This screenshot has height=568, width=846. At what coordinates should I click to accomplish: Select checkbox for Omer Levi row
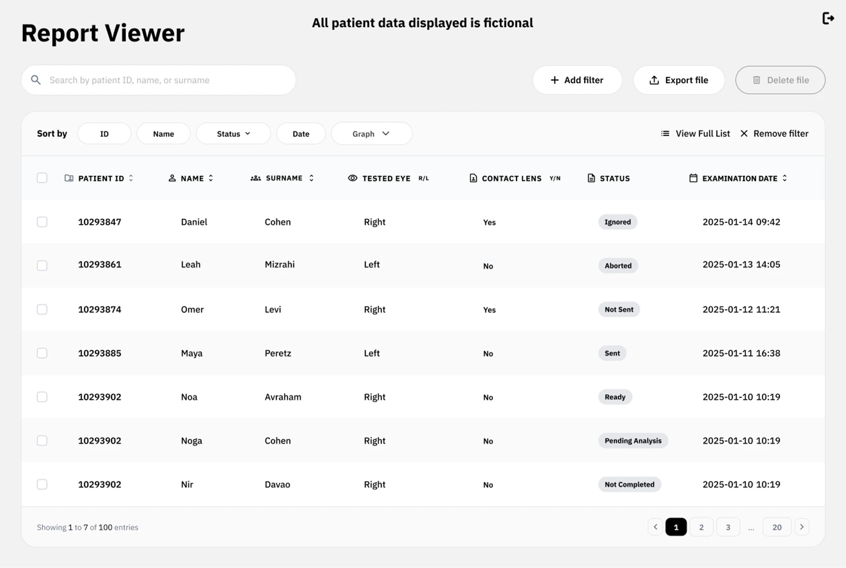(x=42, y=310)
